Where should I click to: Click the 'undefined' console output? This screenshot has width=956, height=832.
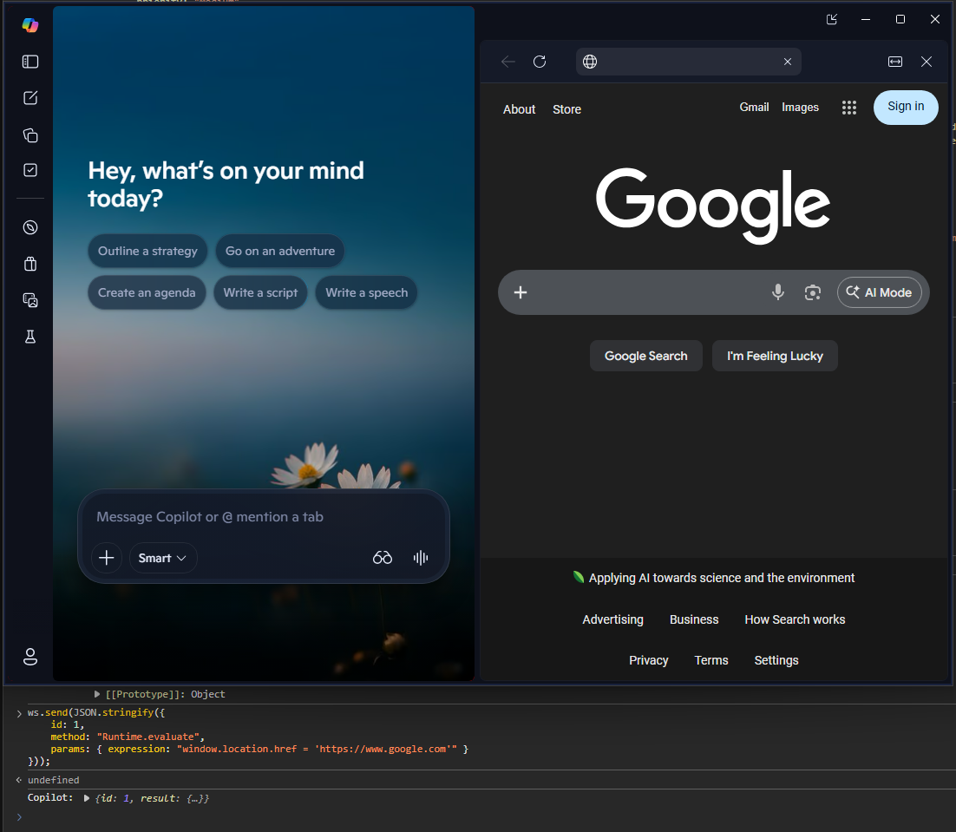point(53,780)
